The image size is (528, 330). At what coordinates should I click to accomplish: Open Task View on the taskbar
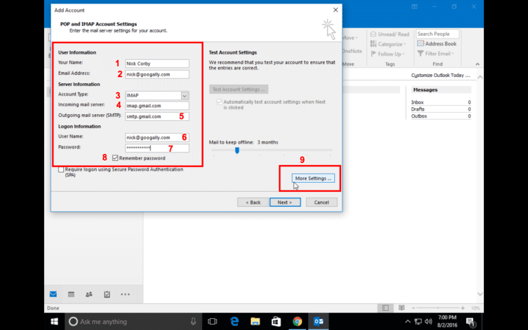click(x=212, y=322)
